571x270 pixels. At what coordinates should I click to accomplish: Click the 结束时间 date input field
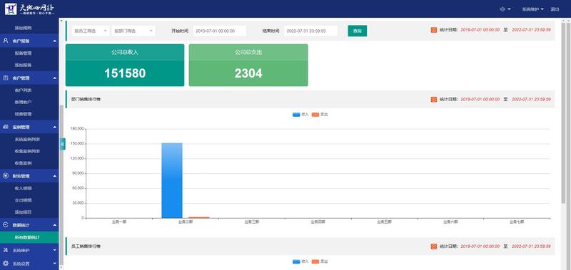point(310,31)
